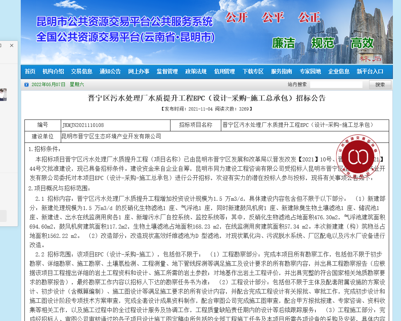Click the 搜索 button
The image size is (401, 321).
point(380,85)
